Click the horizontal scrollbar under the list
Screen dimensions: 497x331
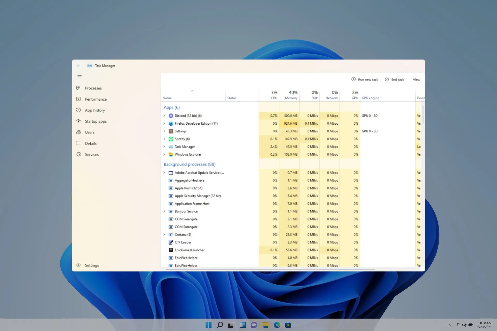[270, 269]
